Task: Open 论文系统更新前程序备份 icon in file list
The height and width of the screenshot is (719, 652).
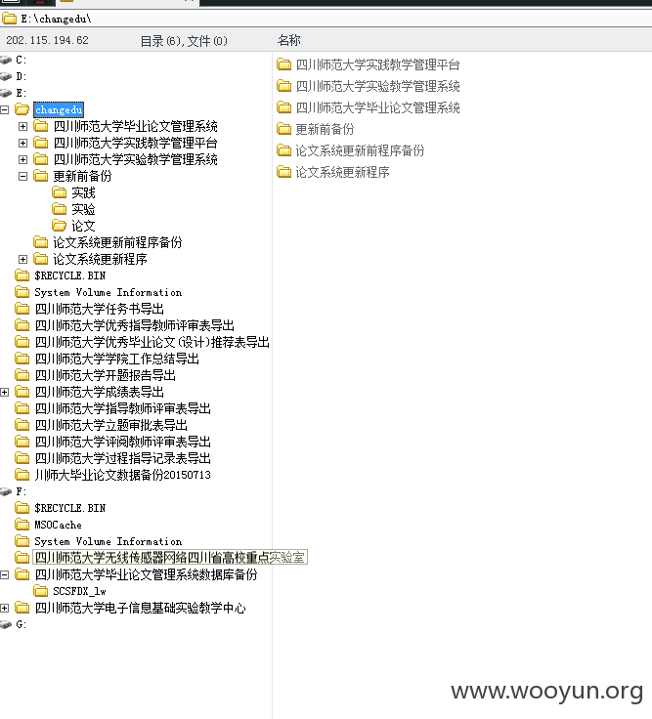Action: click(284, 150)
